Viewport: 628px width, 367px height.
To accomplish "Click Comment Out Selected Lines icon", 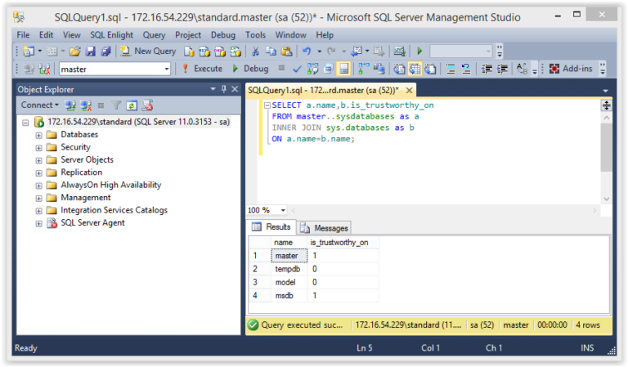I will click(x=451, y=69).
